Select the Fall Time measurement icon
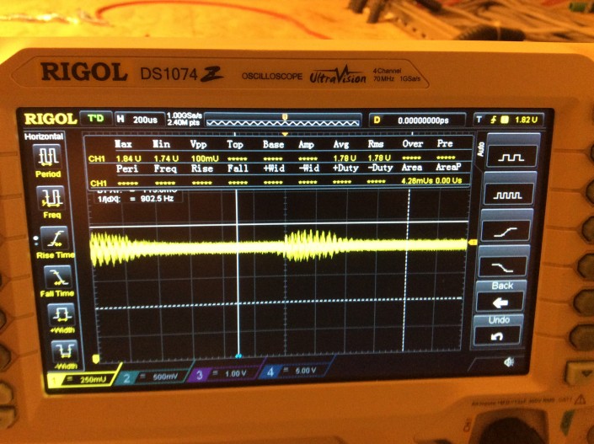 click(57, 276)
